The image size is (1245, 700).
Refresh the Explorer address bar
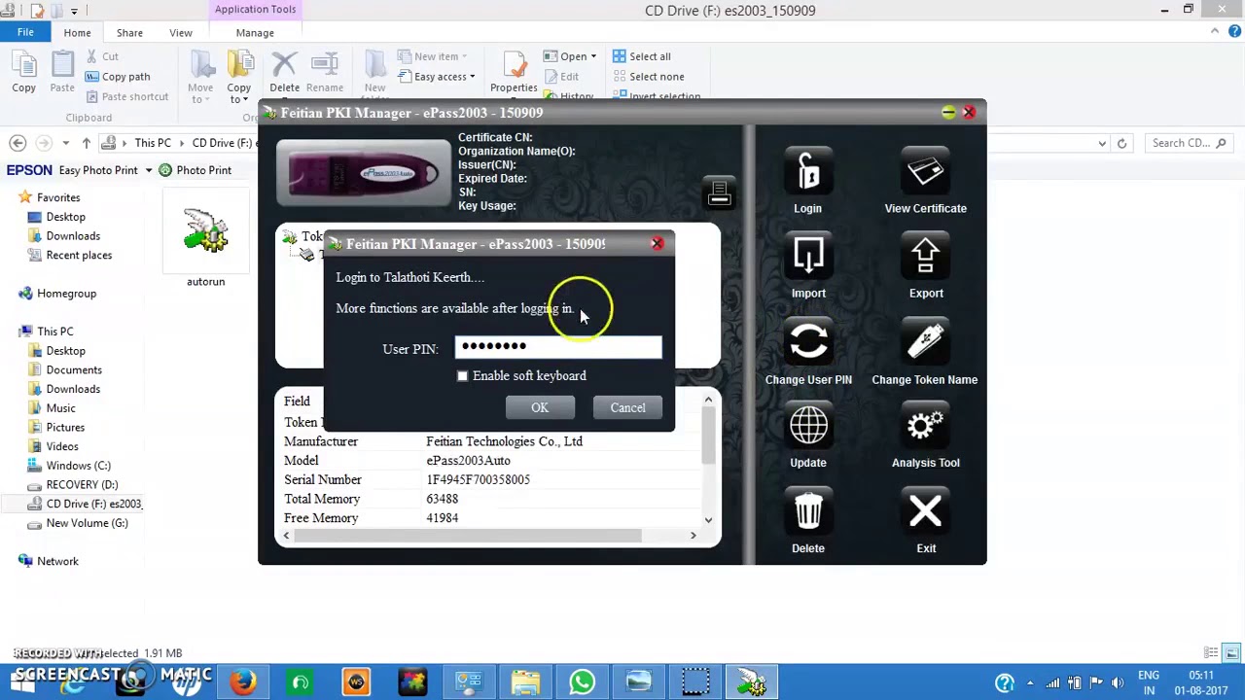[x=1121, y=143]
